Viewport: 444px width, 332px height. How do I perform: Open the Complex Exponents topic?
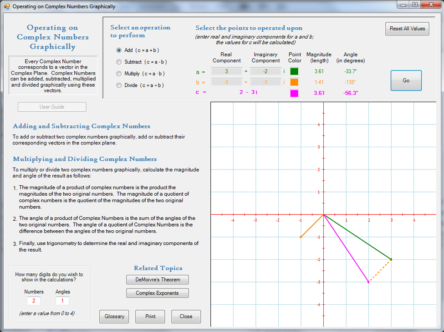point(158,293)
